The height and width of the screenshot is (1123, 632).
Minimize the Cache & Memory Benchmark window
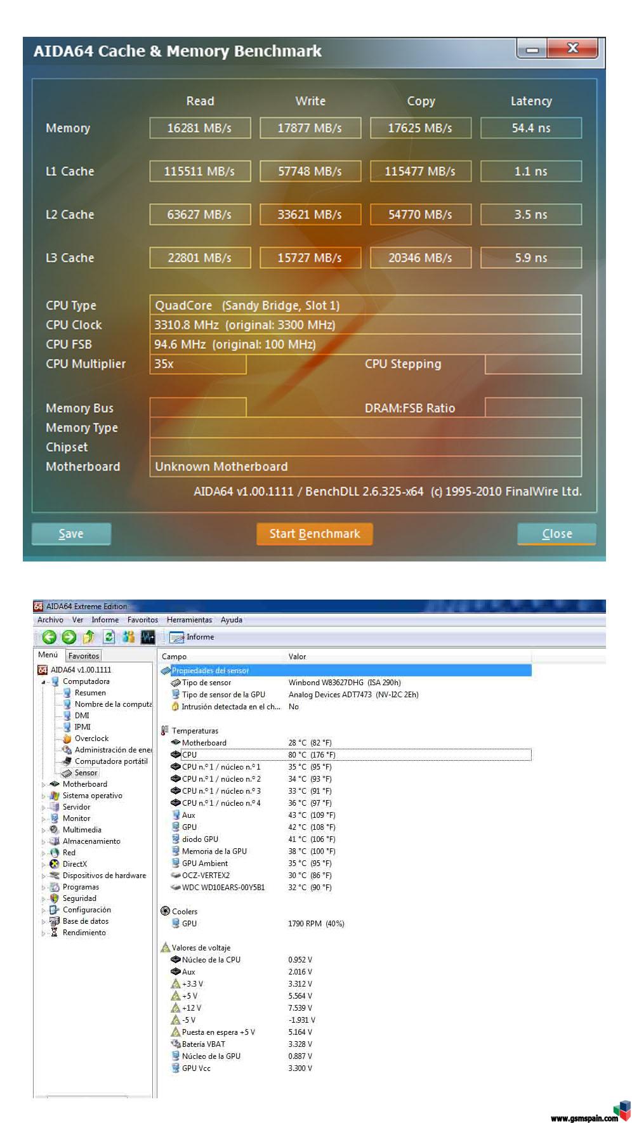pos(532,49)
